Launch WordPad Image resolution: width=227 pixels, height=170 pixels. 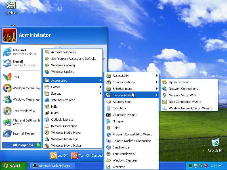pyautogui.click(x=132, y=167)
